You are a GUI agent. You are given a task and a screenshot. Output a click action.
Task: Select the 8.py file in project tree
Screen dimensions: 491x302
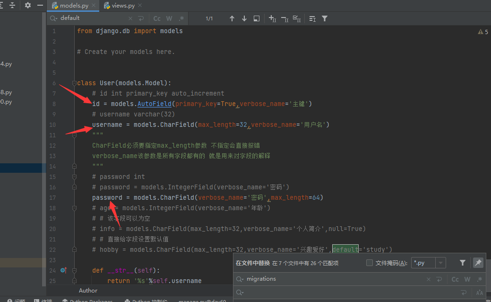[x=6, y=92]
